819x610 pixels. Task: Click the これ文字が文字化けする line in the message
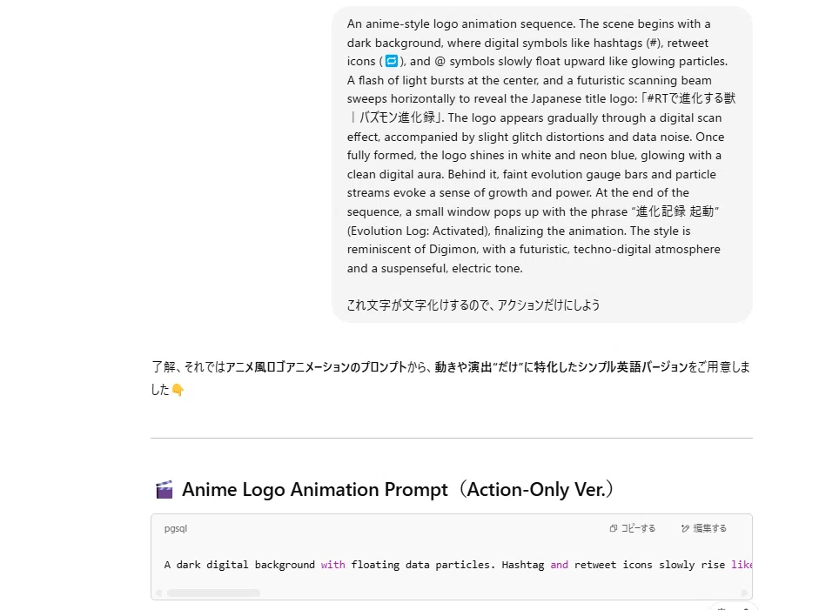point(473,305)
